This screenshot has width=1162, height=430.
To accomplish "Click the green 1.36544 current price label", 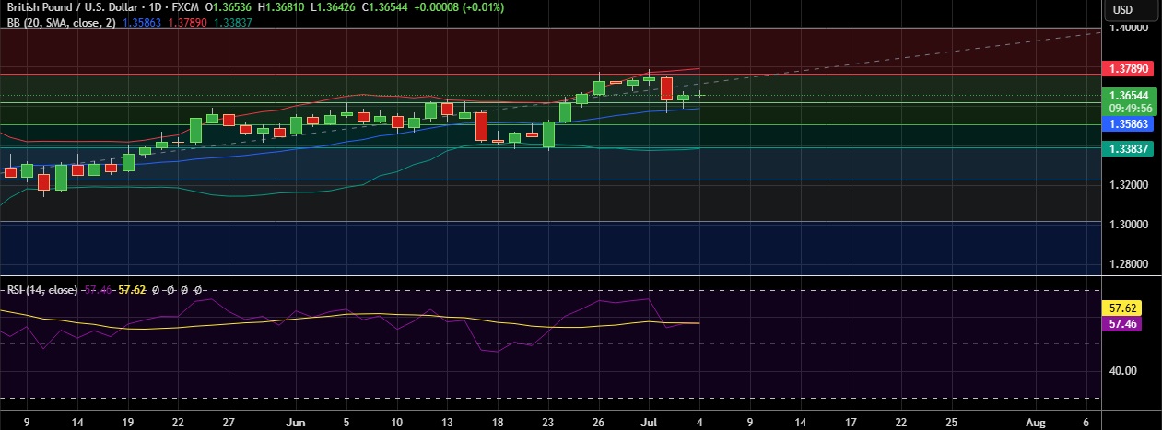I will 1128,95.
